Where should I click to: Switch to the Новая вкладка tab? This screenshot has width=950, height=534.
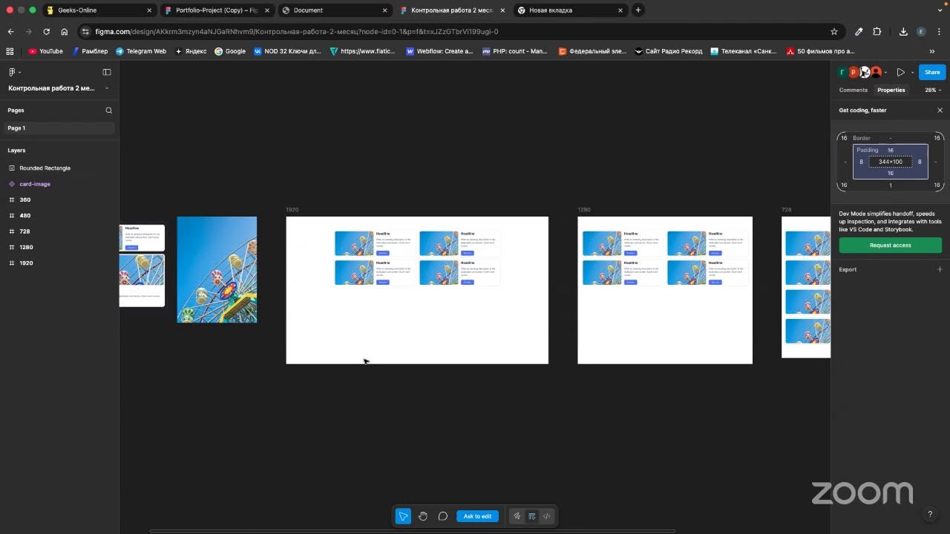point(571,10)
